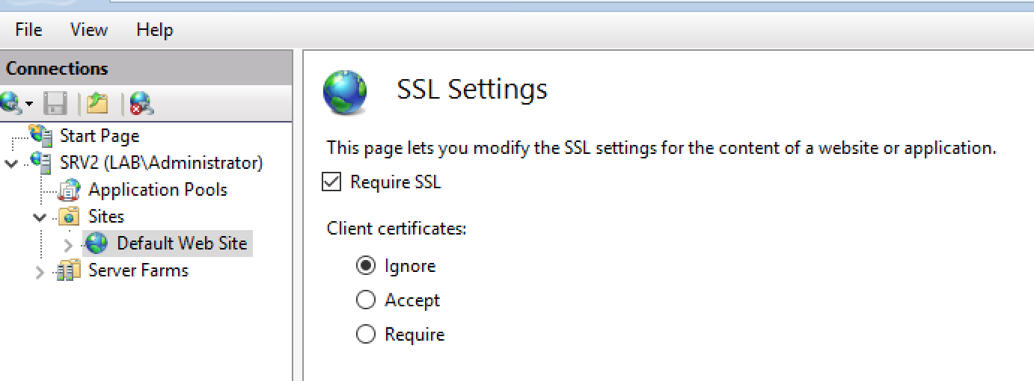Open the File menu
Viewport: 1034px width, 381px height.
click(28, 30)
